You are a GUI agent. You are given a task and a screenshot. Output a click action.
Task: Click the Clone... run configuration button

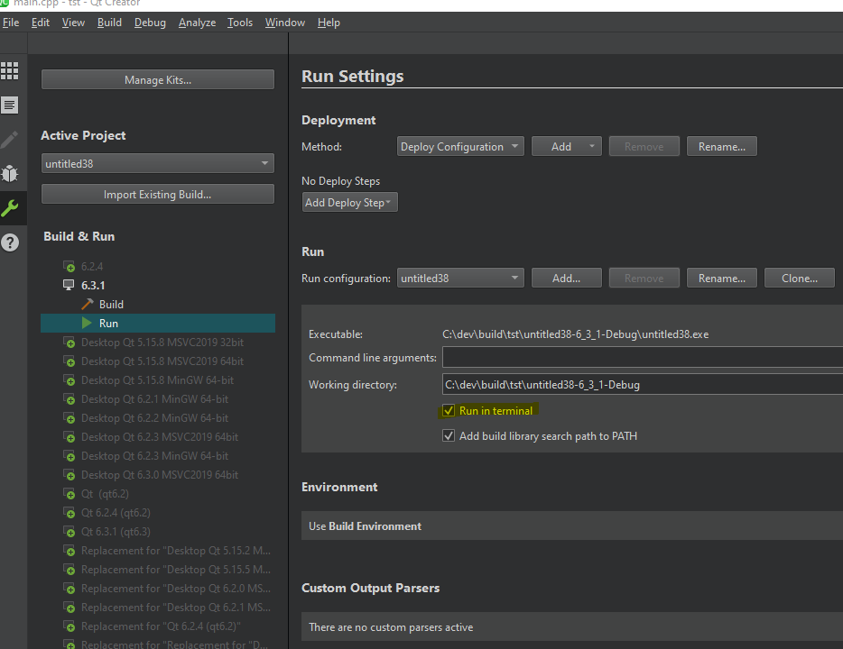click(800, 278)
